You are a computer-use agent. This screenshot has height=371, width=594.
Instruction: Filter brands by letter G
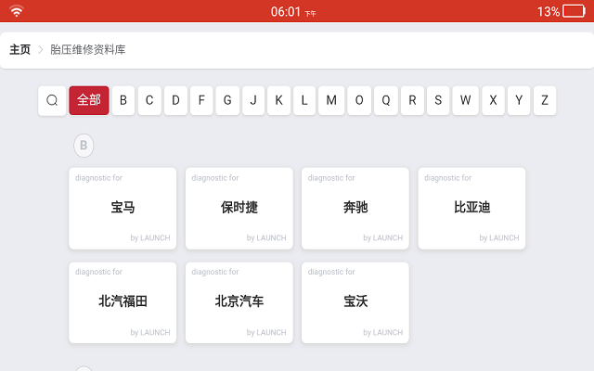coord(227,100)
